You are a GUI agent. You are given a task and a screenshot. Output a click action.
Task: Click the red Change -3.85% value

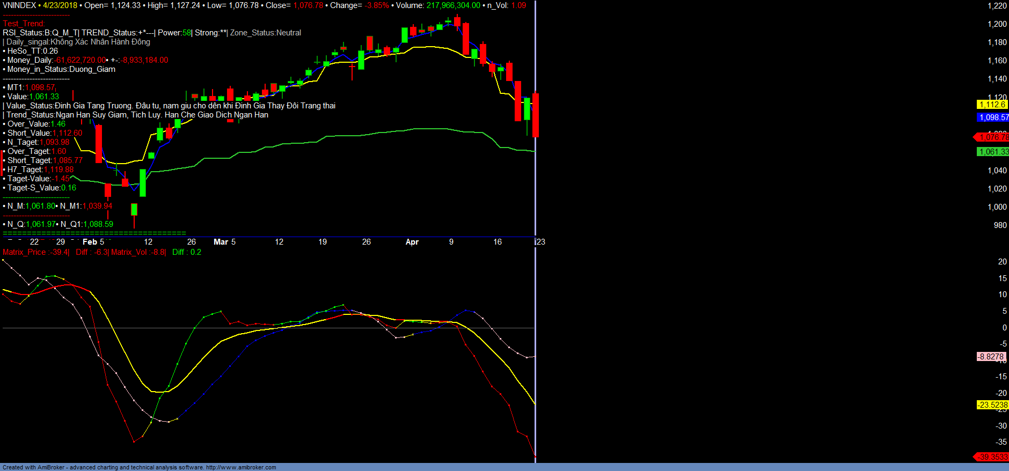point(377,5)
